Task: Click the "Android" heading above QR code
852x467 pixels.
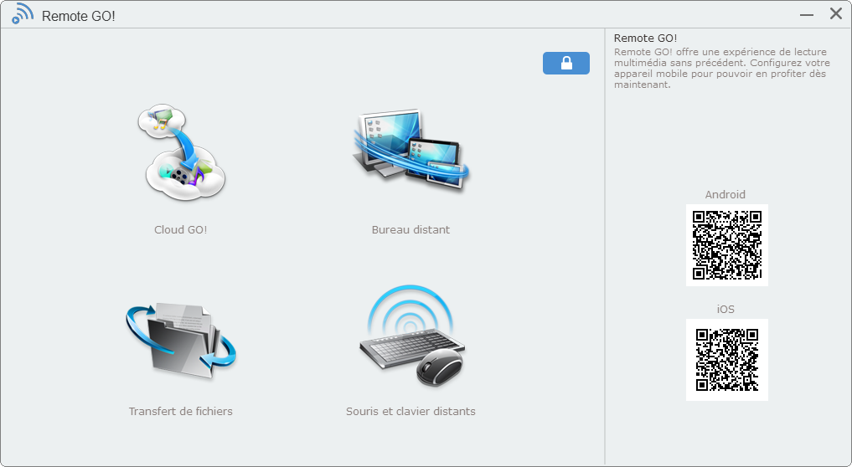Action: [x=725, y=195]
